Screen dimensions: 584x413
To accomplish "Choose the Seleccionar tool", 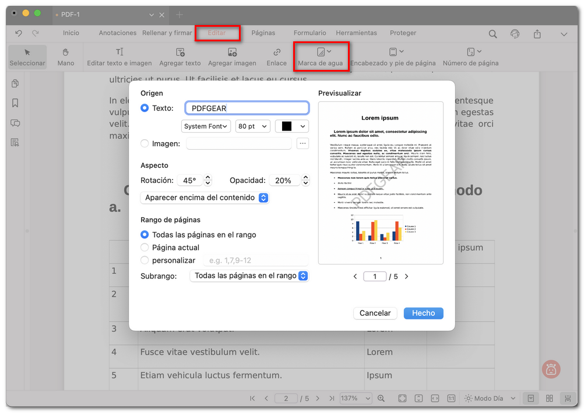I will pos(27,57).
